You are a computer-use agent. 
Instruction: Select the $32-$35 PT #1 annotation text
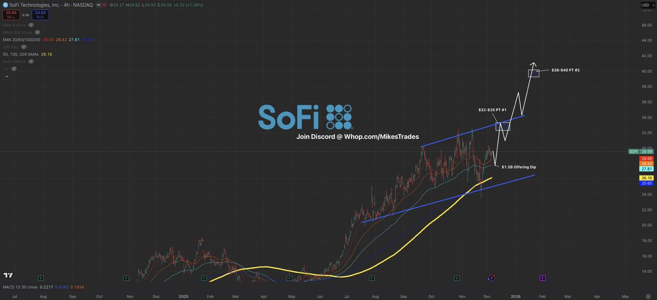pyautogui.click(x=493, y=110)
